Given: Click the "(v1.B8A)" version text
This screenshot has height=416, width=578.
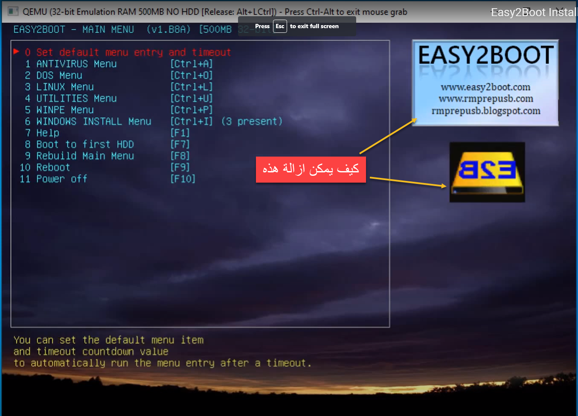Looking at the screenshot, I should point(168,29).
